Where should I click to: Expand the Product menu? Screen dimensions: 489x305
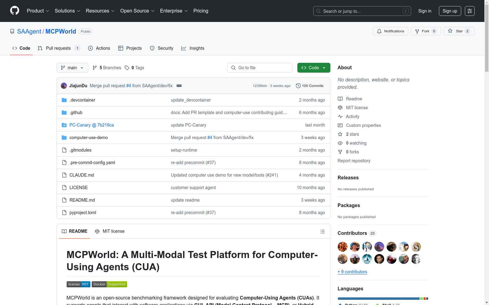[x=38, y=11]
